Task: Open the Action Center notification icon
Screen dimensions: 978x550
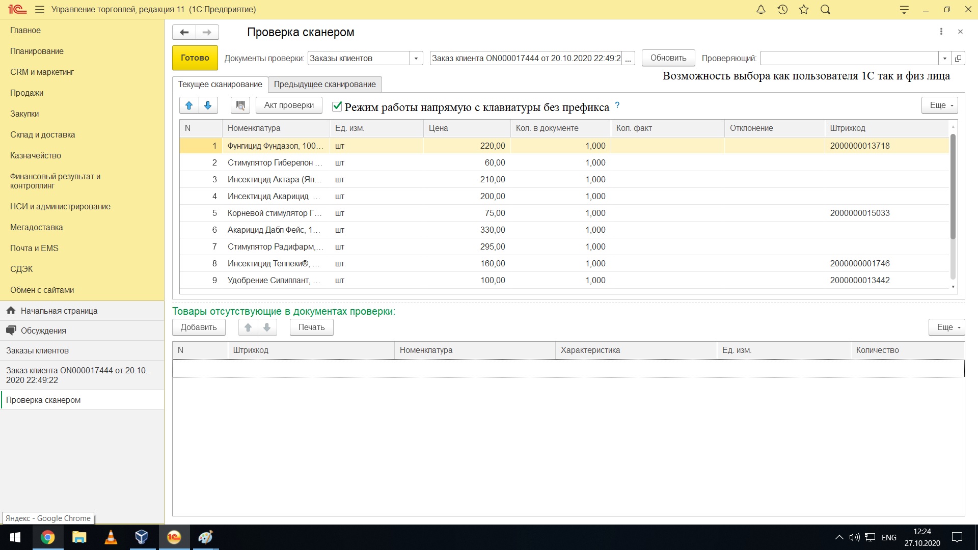Action: 957,537
